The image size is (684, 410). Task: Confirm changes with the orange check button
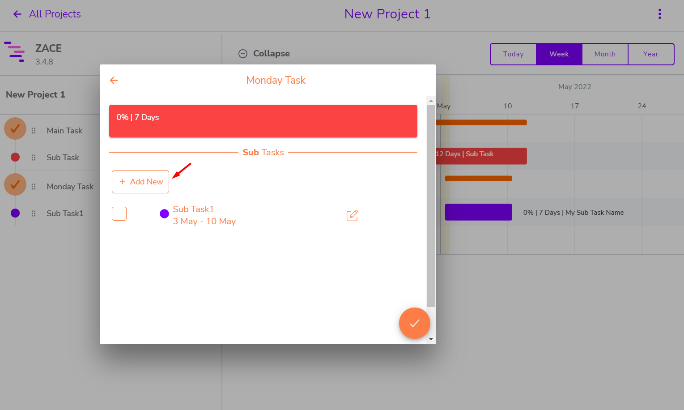(414, 323)
